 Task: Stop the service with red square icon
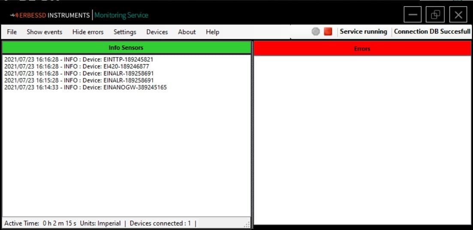[x=328, y=32]
